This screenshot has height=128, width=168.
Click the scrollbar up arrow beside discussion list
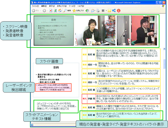(x=164, y=49)
